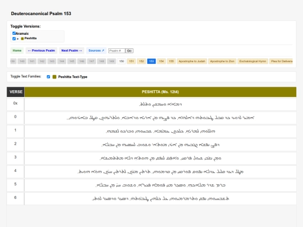Expand the Peshitta disclosure triangle
303x227 pixels.
18,39
